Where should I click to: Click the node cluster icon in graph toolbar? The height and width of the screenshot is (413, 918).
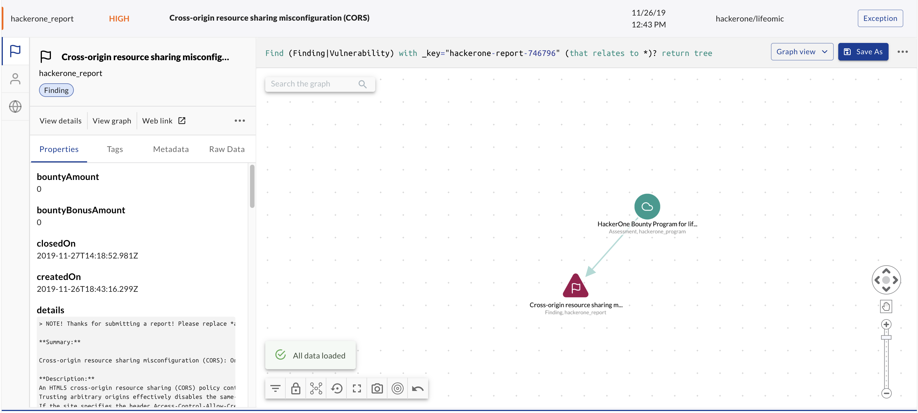pos(316,388)
